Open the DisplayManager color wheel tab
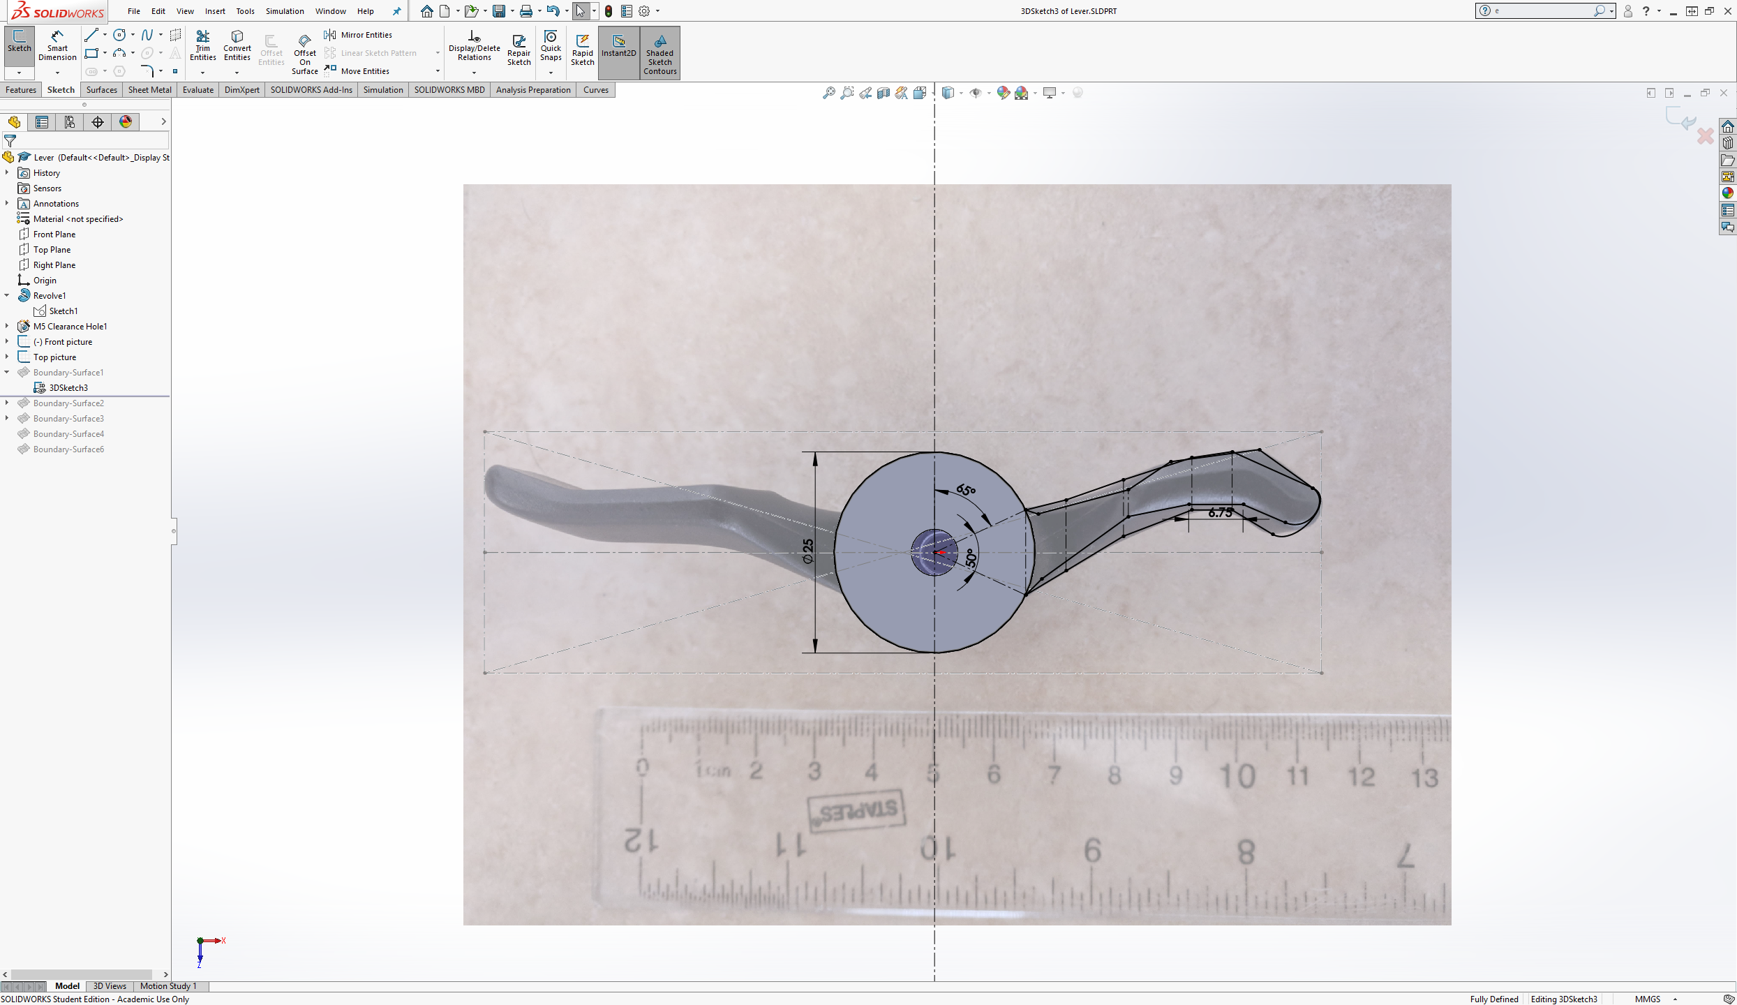The width and height of the screenshot is (1737, 1005). coord(126,122)
